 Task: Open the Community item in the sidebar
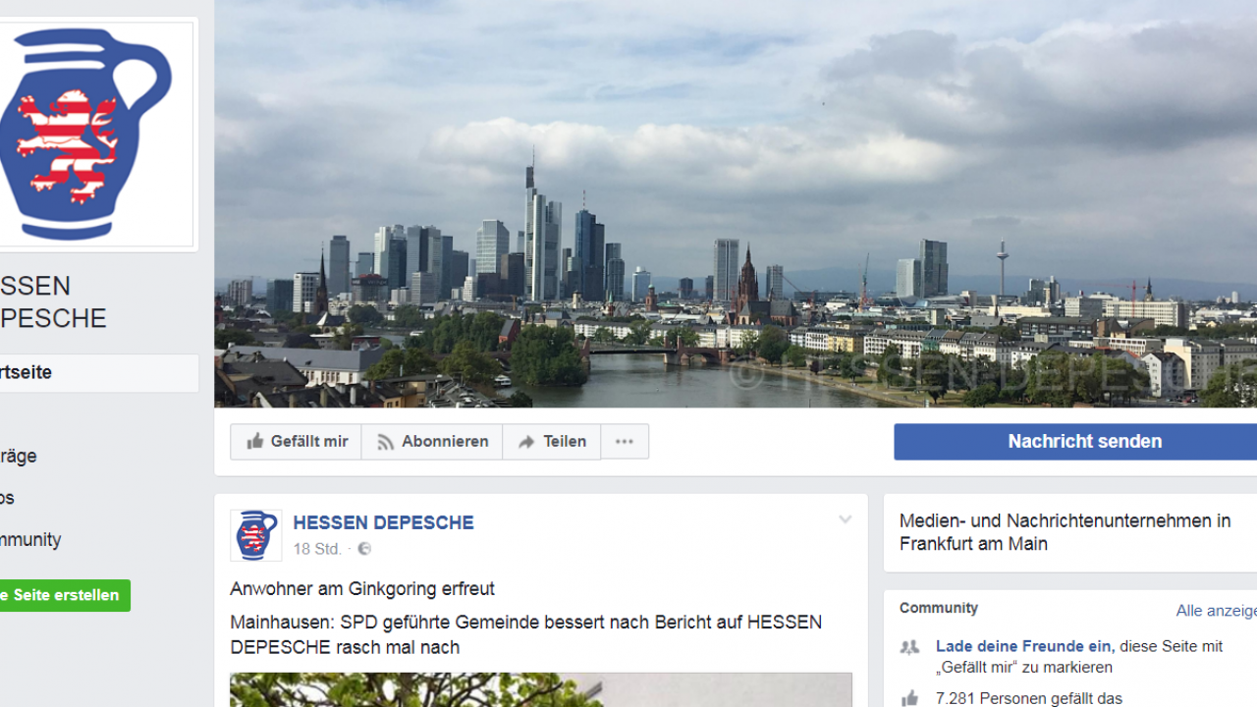(x=30, y=539)
